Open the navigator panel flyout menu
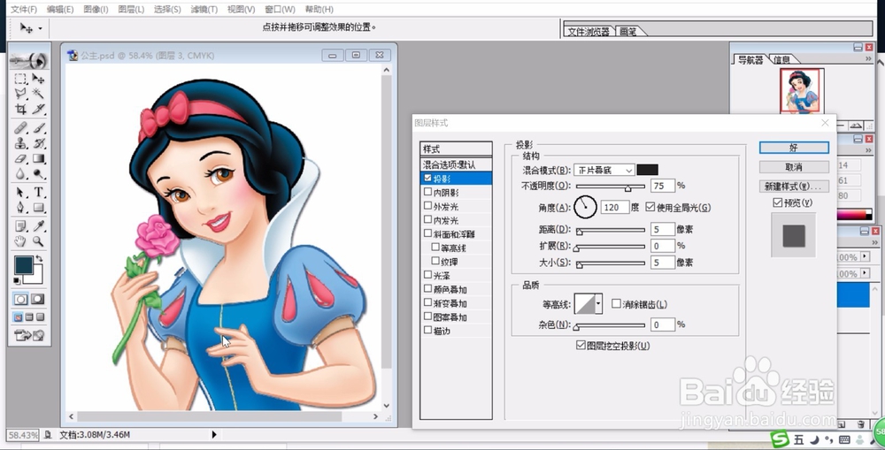Viewport: 885px width, 450px height. pos(868,58)
